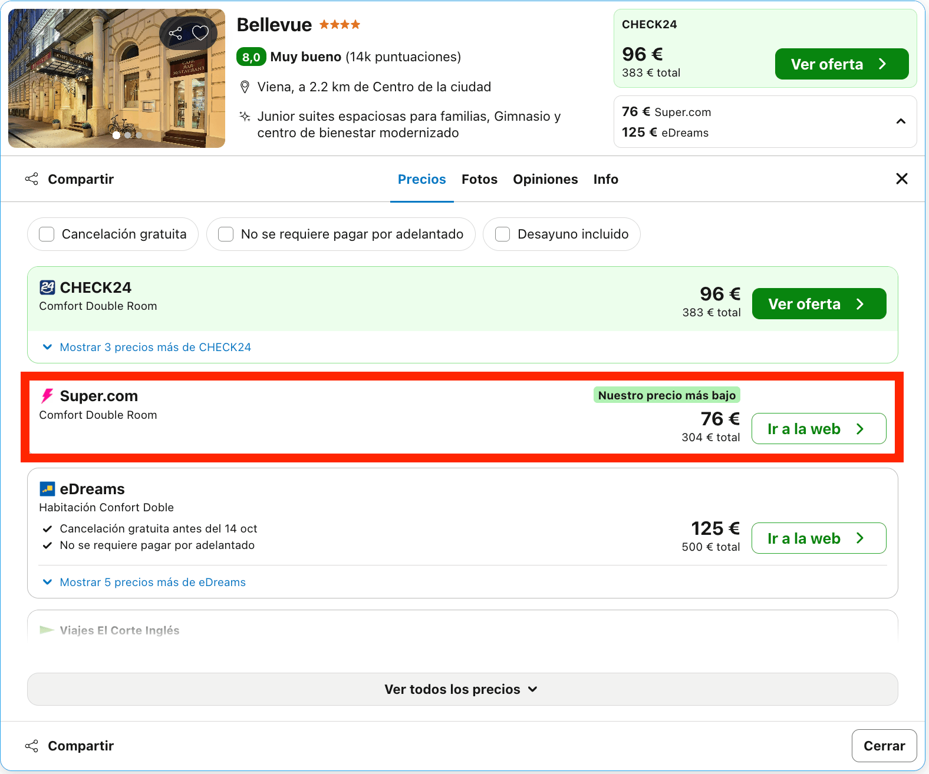Click the Super.com lightning logo icon
Screen dimensions: 929x774
47,396
